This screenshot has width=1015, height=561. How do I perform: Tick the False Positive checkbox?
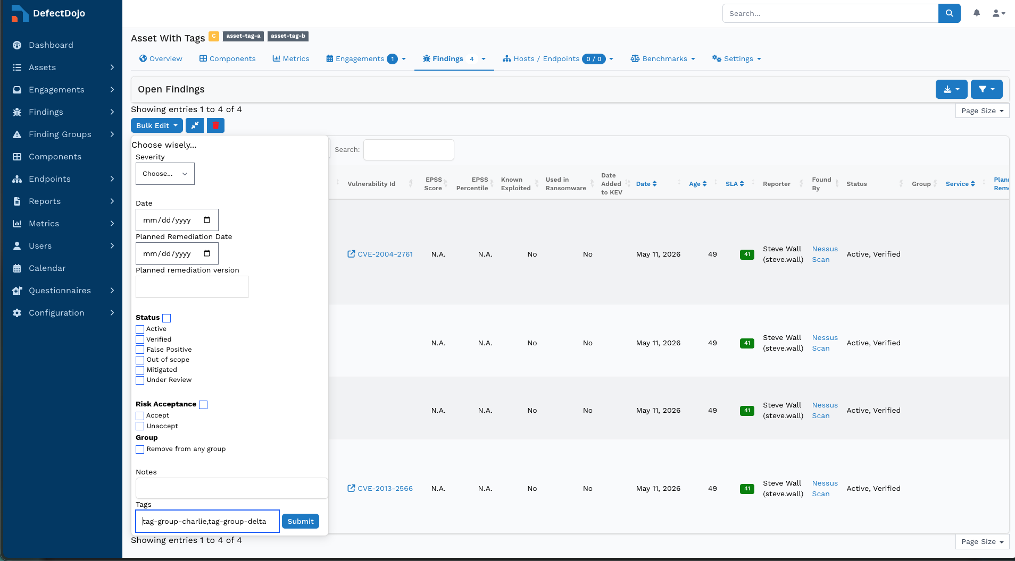(x=140, y=350)
